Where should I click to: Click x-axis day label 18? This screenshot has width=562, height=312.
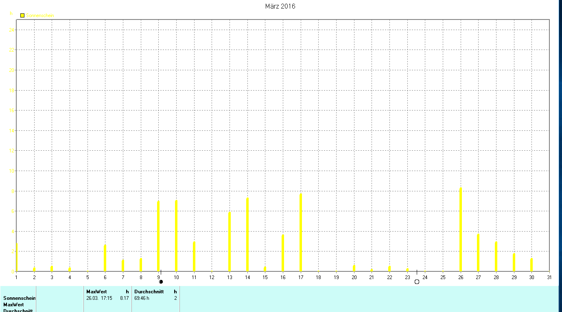coord(318,277)
